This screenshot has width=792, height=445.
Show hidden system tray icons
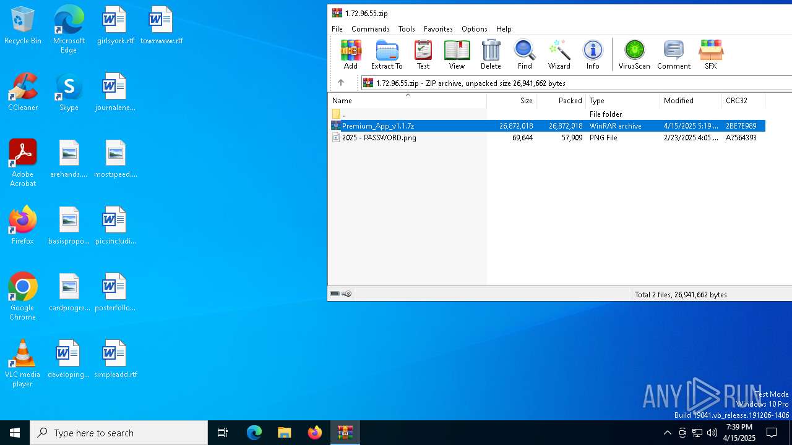pyautogui.click(x=667, y=433)
